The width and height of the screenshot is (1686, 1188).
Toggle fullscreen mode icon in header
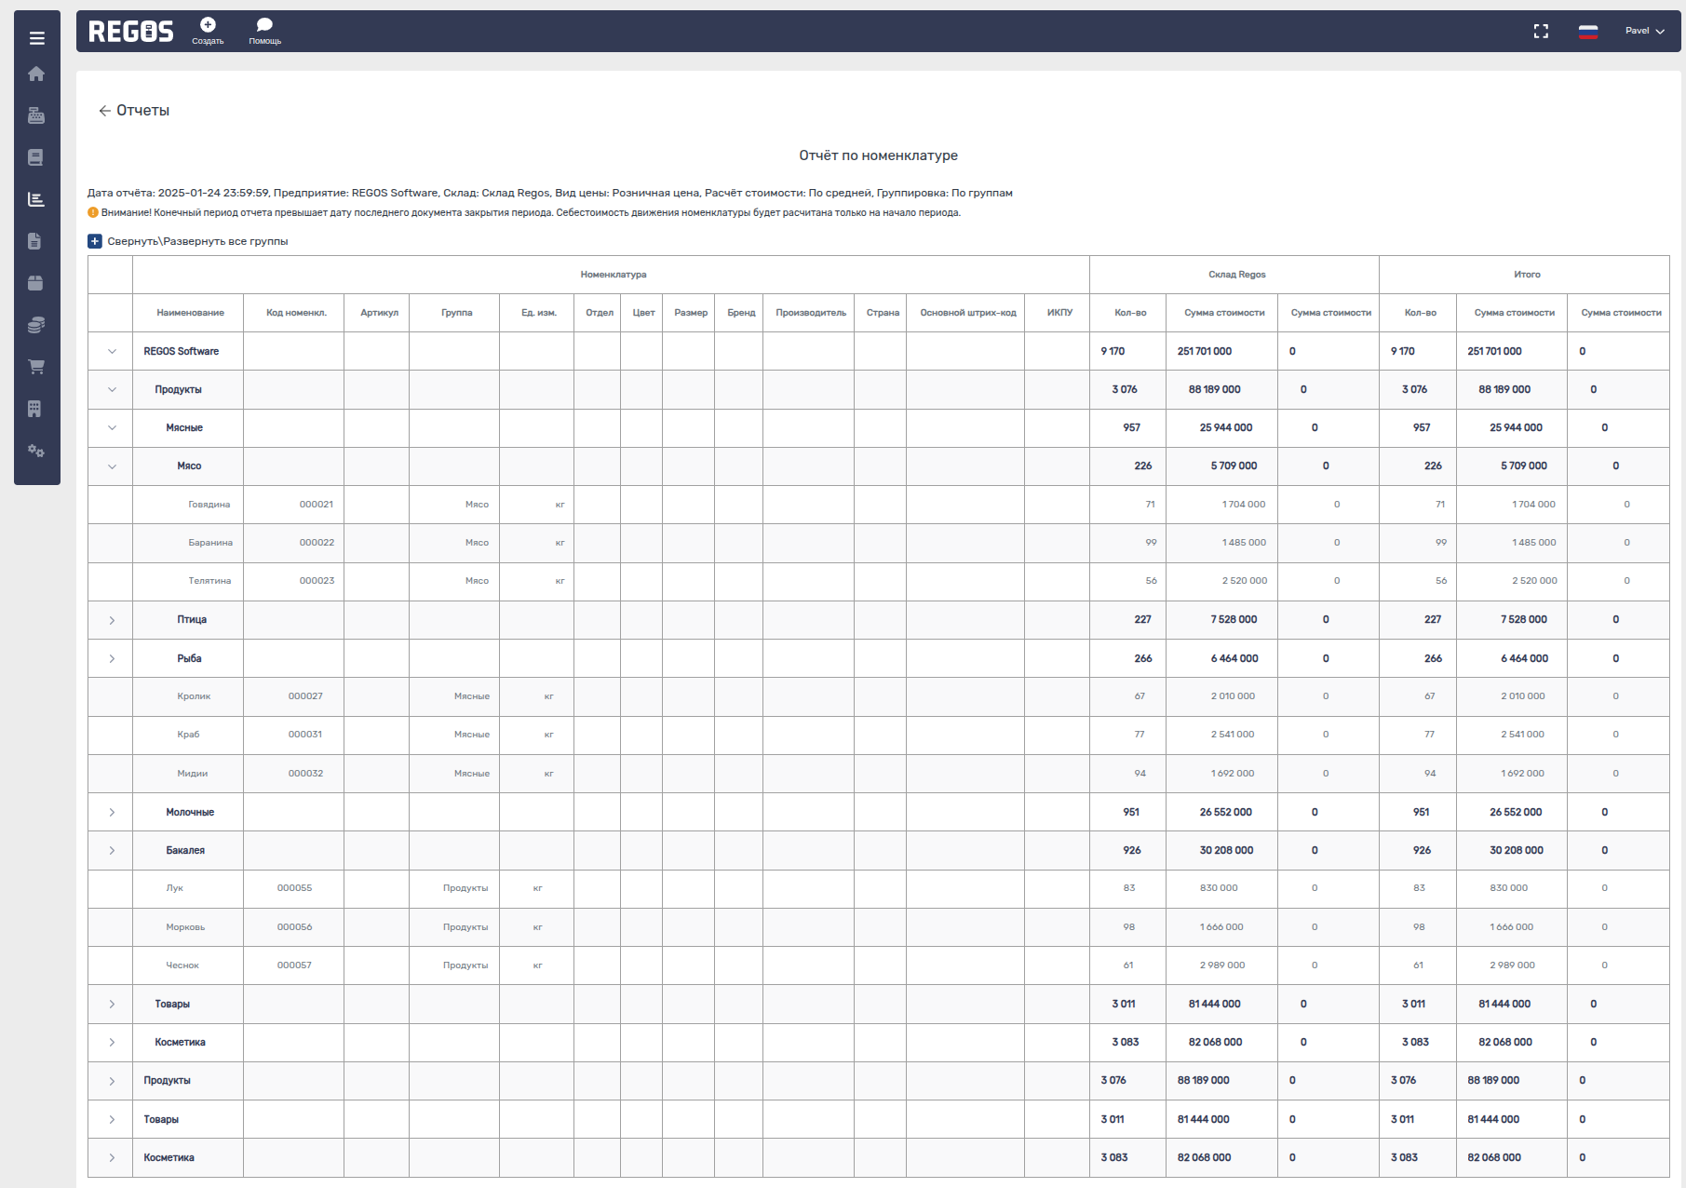pos(1541,32)
